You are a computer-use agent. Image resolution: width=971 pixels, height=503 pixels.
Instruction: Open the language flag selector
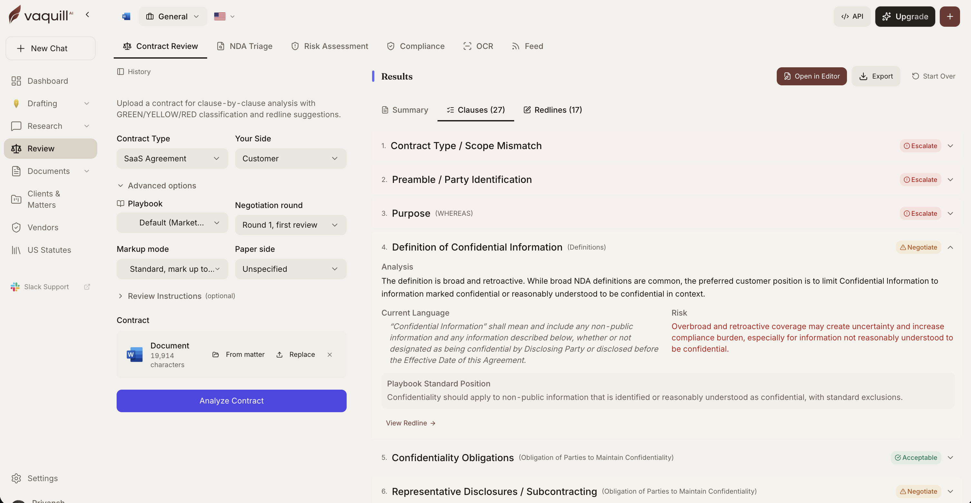[224, 16]
